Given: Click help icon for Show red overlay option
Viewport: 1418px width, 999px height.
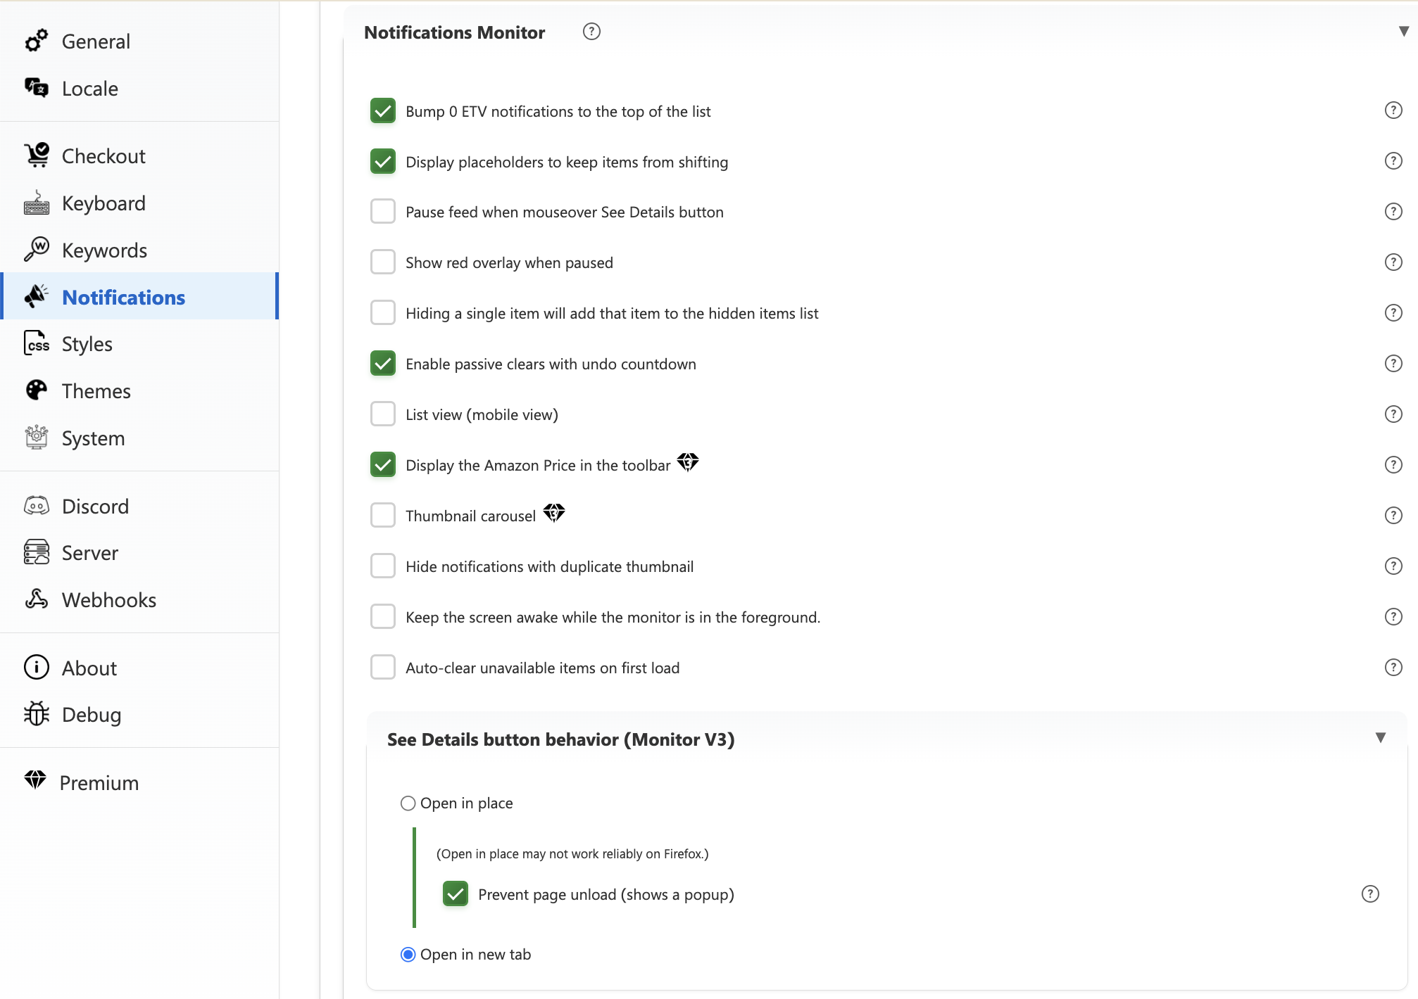Looking at the screenshot, I should [x=1393, y=262].
